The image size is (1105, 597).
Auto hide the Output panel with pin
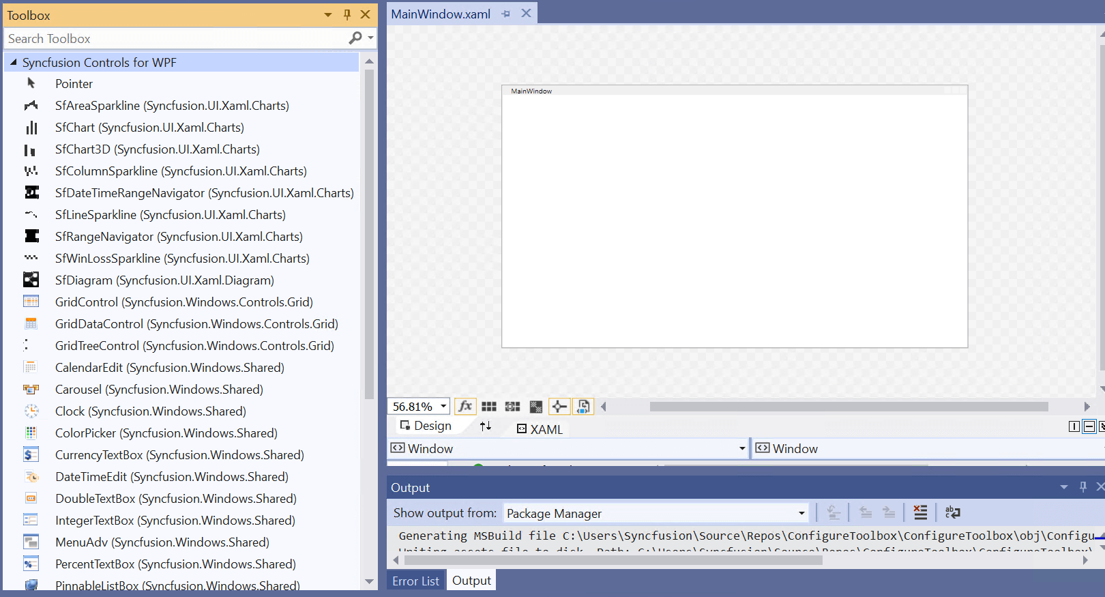pyautogui.click(x=1083, y=486)
